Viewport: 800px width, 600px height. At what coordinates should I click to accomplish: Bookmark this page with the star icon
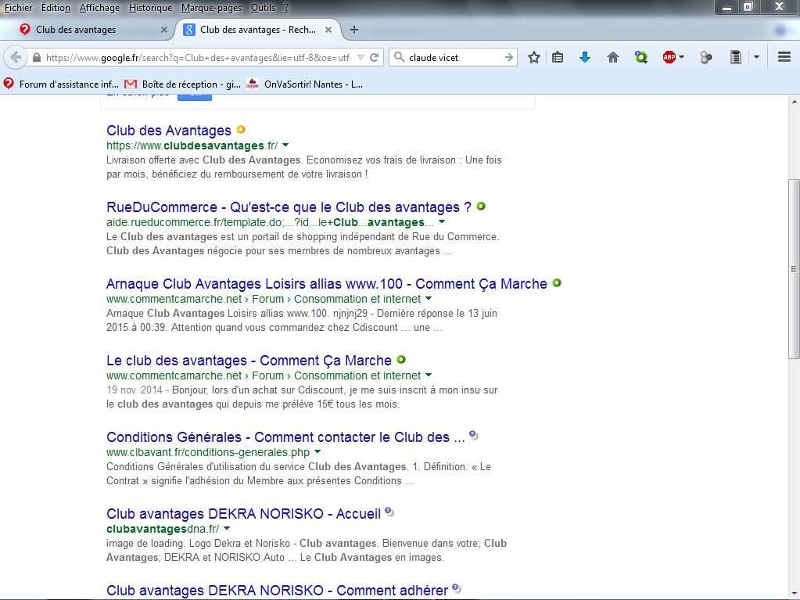pyautogui.click(x=533, y=57)
